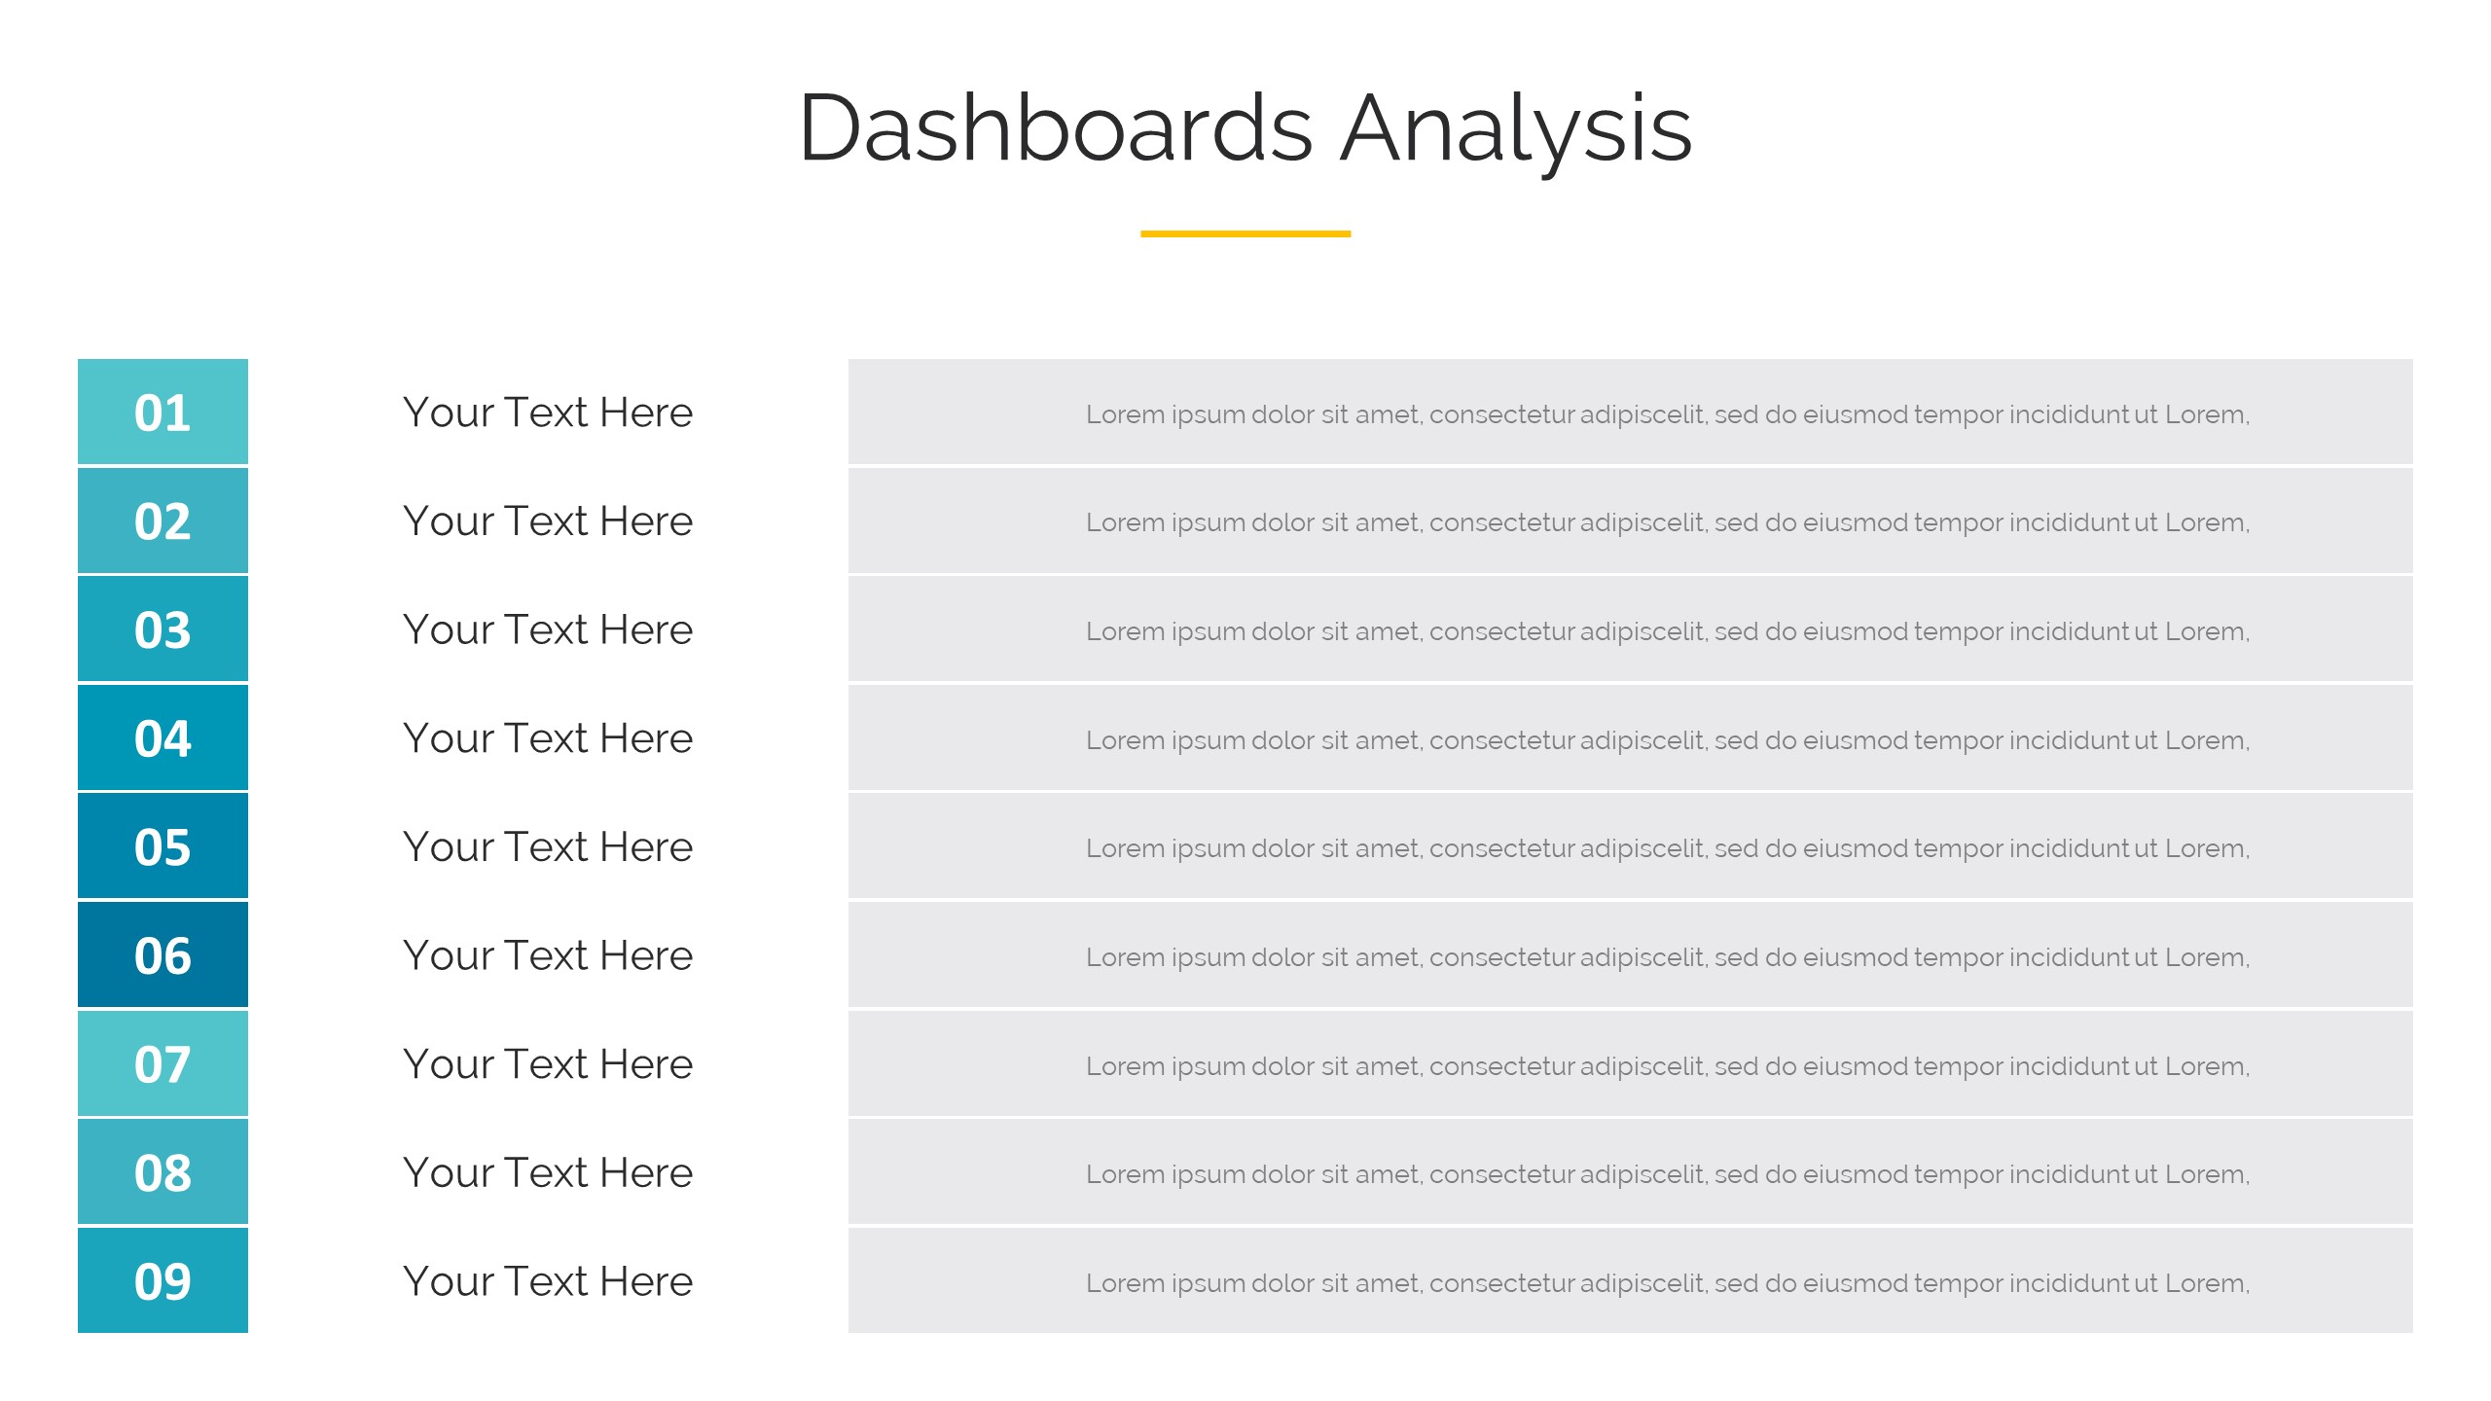Select the blue block labeled 04
The width and height of the screenshot is (2491, 1401).
tap(162, 737)
